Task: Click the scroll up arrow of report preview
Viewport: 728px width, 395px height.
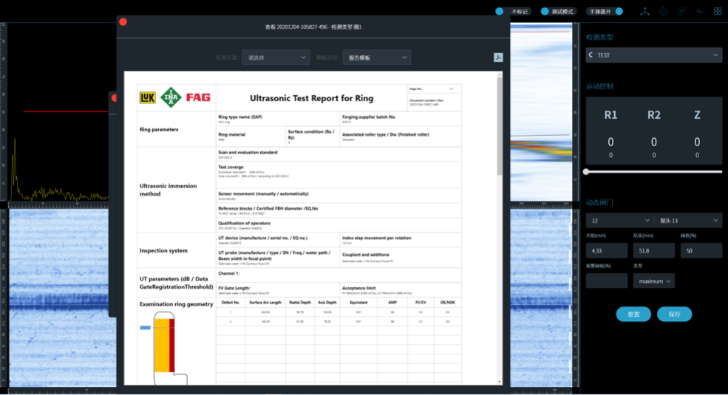Action: (500, 74)
